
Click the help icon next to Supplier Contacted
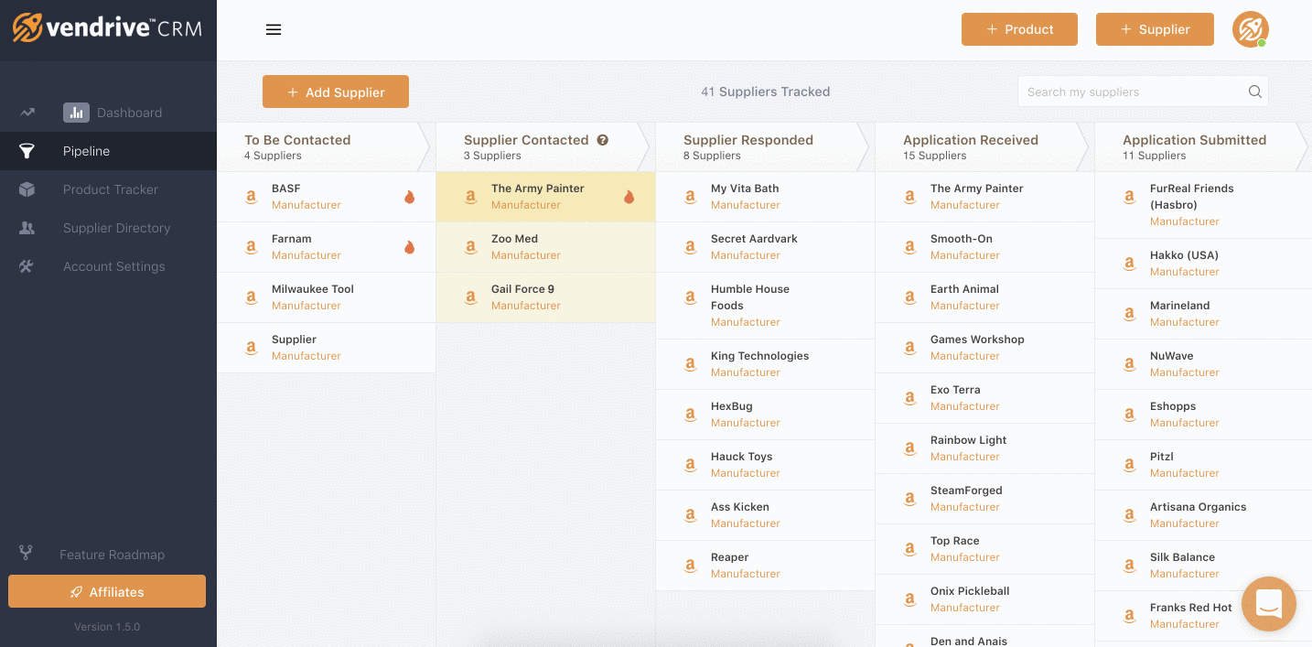pyautogui.click(x=603, y=140)
